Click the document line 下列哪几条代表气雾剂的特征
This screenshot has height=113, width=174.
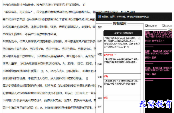coord(49,100)
